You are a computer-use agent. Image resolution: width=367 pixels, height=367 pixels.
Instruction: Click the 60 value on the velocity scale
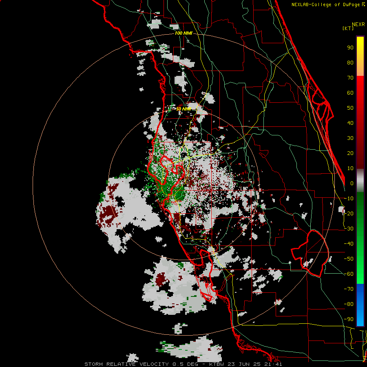click(350, 93)
